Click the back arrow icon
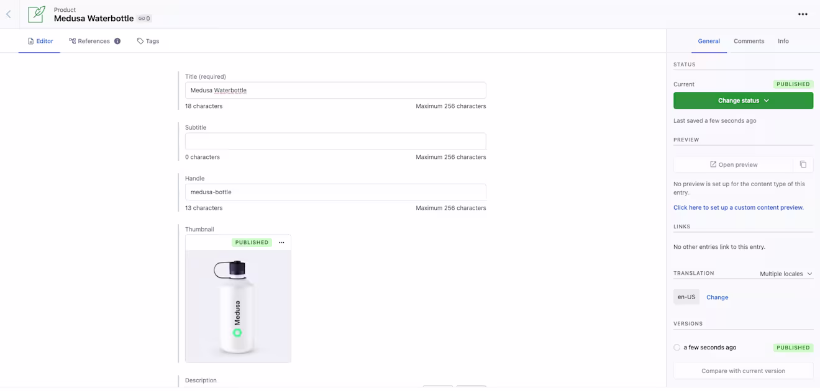Viewport: 820px width, 391px height. coord(9,14)
